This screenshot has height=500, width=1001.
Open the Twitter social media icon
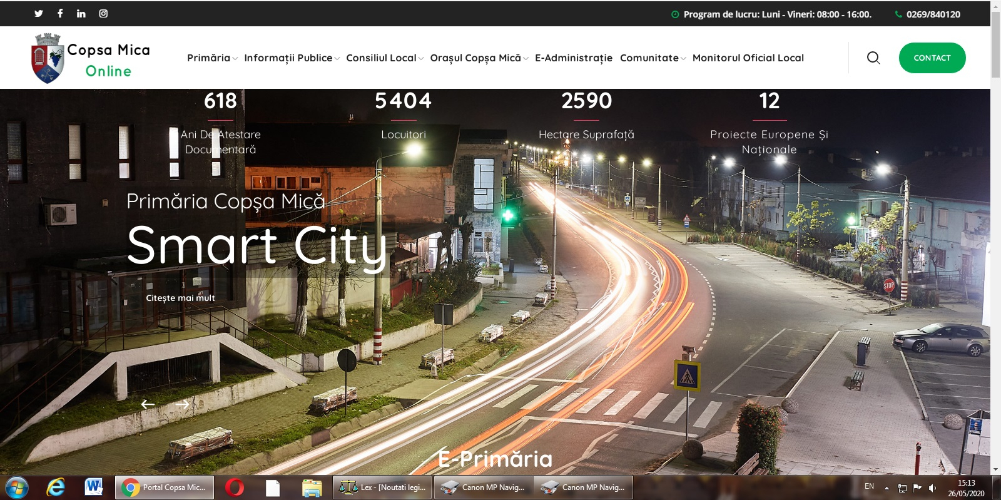click(39, 13)
